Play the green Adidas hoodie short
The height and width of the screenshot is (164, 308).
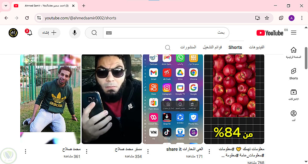click(50, 99)
